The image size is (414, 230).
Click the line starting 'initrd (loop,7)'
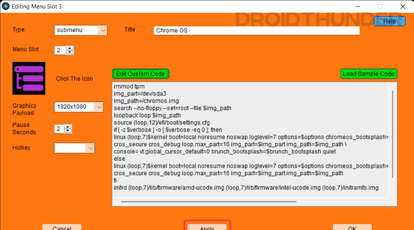(246, 188)
